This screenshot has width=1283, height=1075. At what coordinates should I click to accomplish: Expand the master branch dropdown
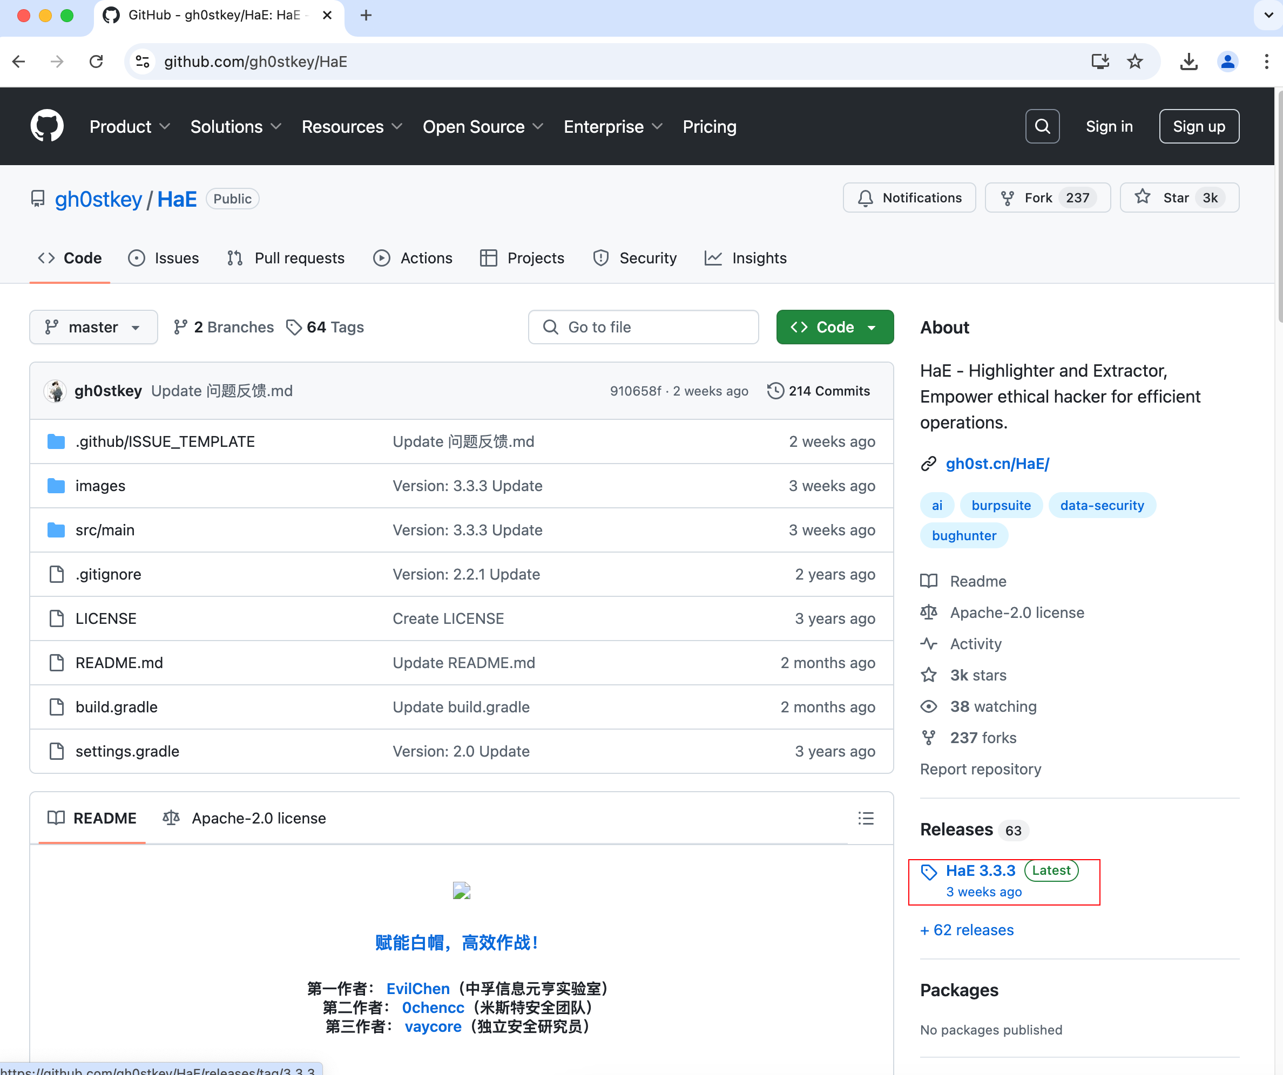[x=93, y=327]
